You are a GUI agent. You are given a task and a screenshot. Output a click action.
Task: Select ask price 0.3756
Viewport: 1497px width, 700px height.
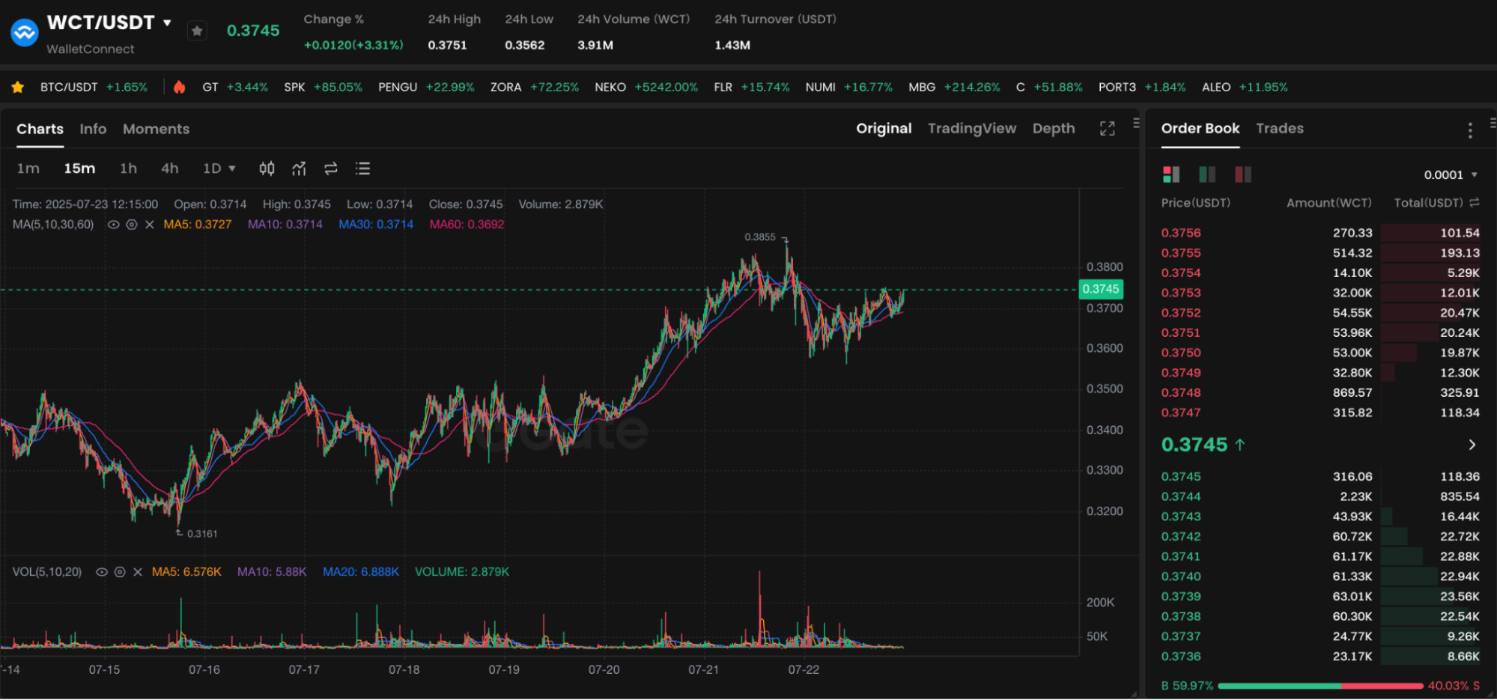[1181, 233]
